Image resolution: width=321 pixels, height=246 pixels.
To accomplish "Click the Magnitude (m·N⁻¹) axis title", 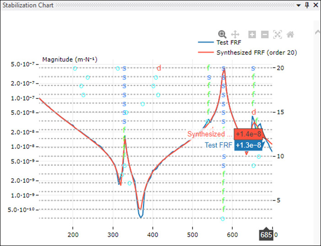I will point(70,60).
